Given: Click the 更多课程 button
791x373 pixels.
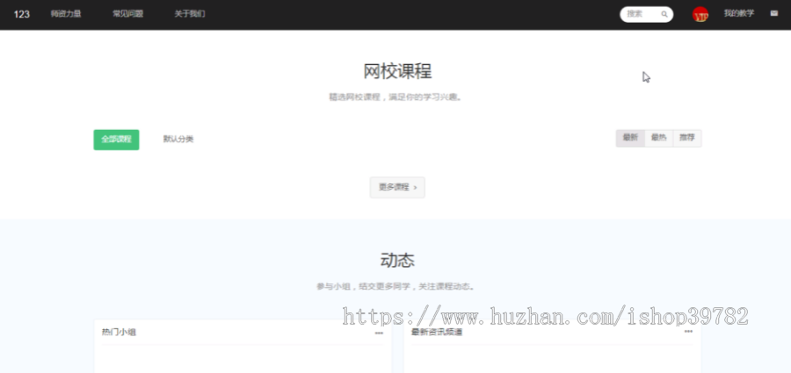Looking at the screenshot, I should coord(397,187).
